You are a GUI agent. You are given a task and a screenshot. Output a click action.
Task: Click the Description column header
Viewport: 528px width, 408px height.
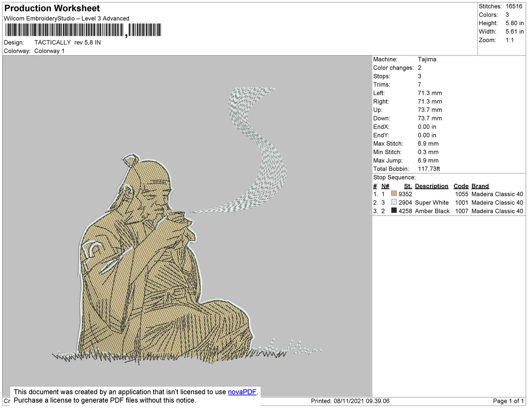432,186
